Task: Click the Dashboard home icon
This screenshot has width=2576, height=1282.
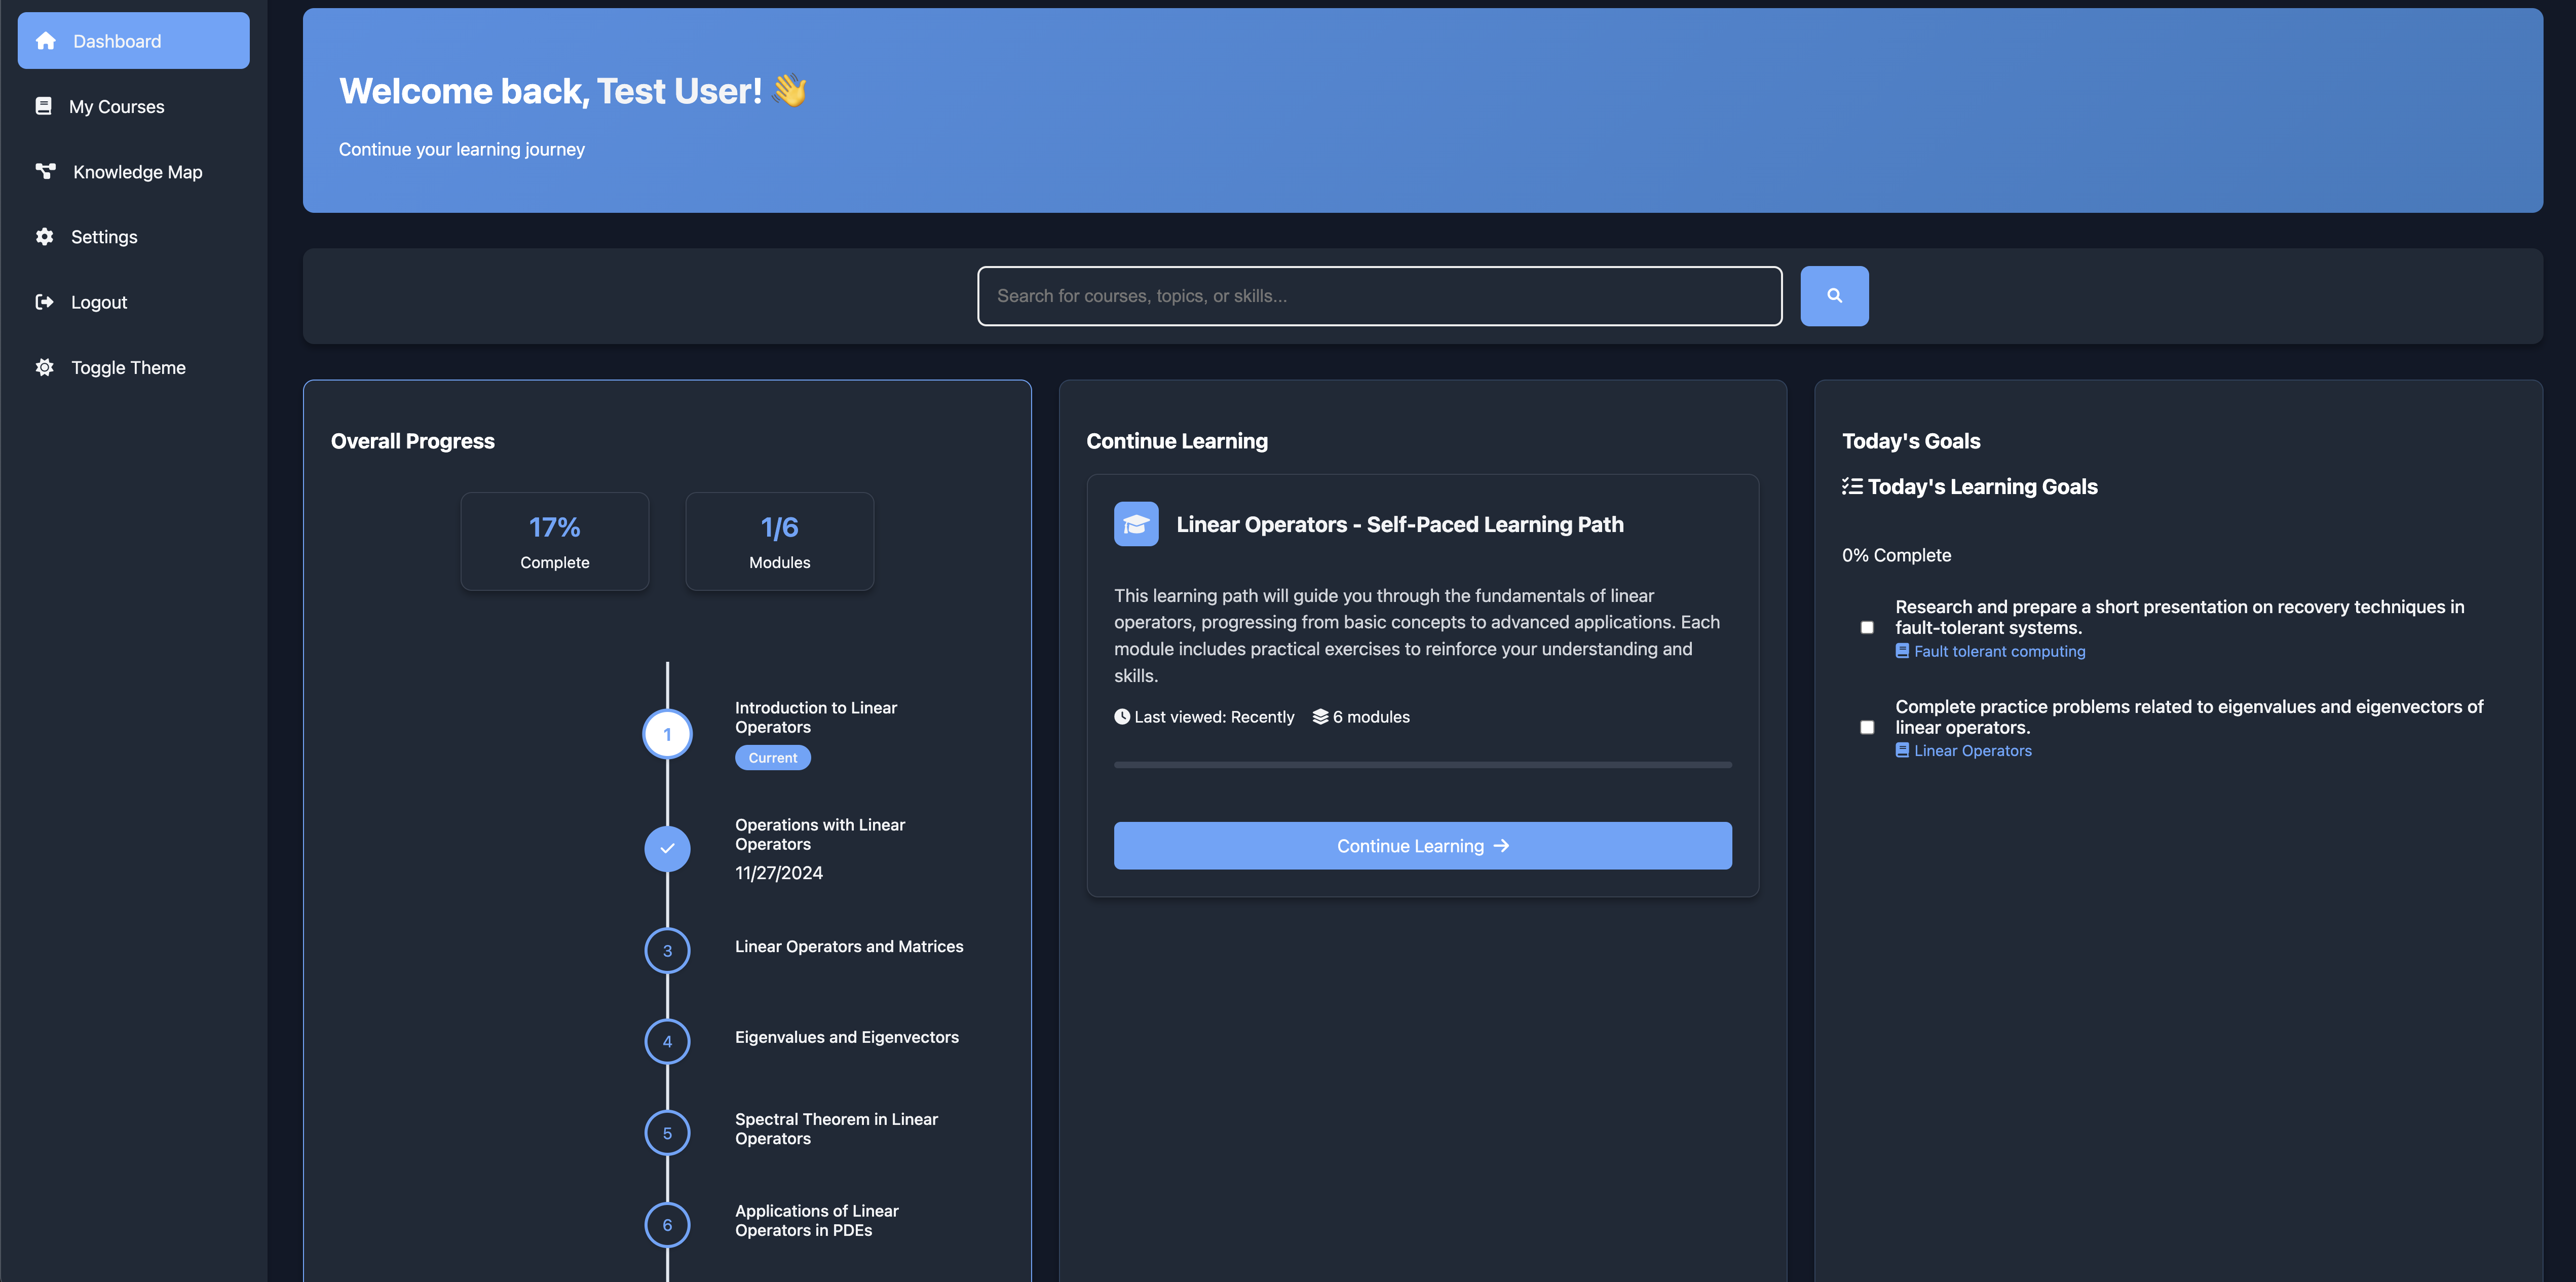Action: pos(45,40)
